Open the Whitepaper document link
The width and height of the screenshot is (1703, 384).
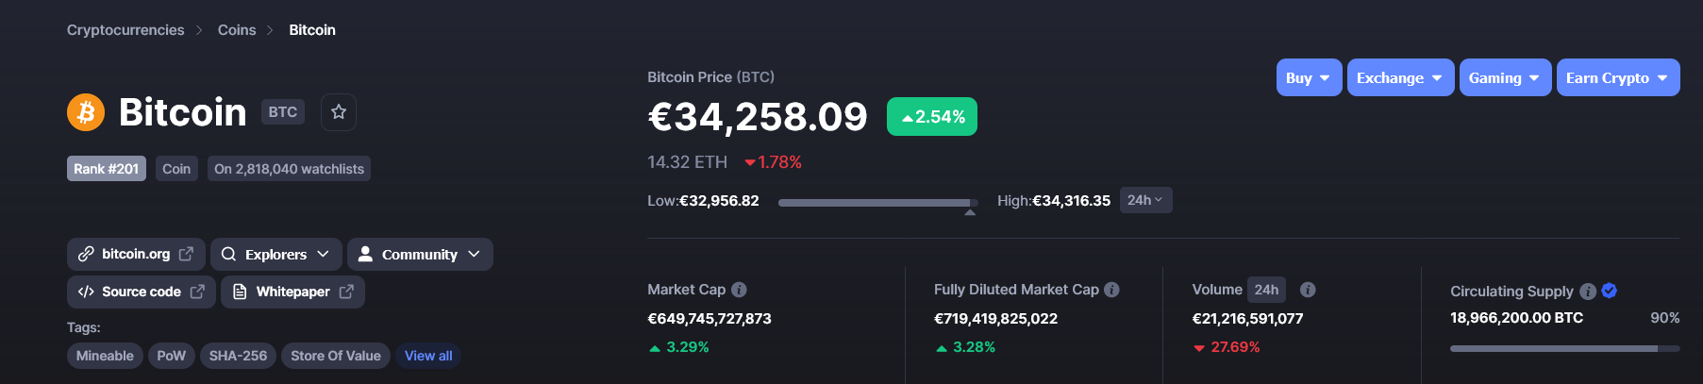tap(292, 292)
